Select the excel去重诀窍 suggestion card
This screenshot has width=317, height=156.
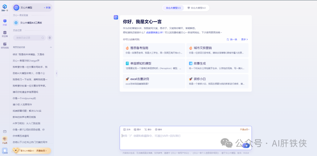154,81
